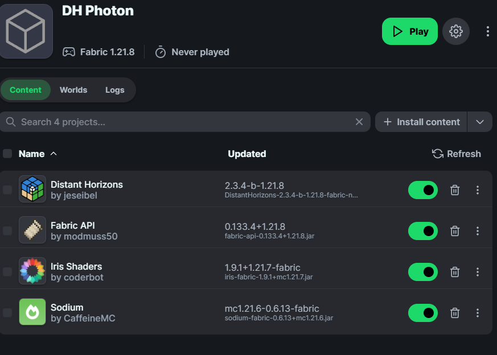
Task: Click trash icon for Fabric API
Action: point(455,231)
